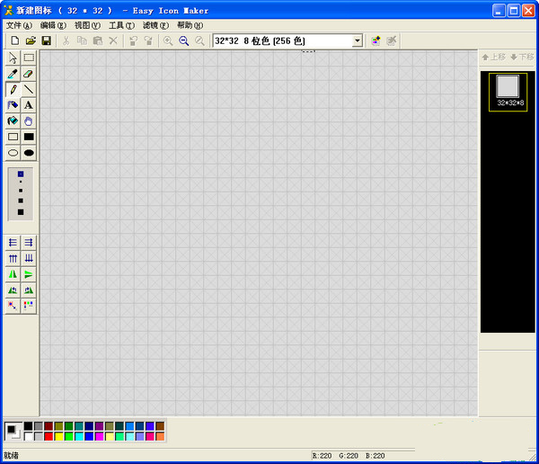Image resolution: width=539 pixels, height=464 pixels.
Task: Click the B:220 status value
Action: 375,456
